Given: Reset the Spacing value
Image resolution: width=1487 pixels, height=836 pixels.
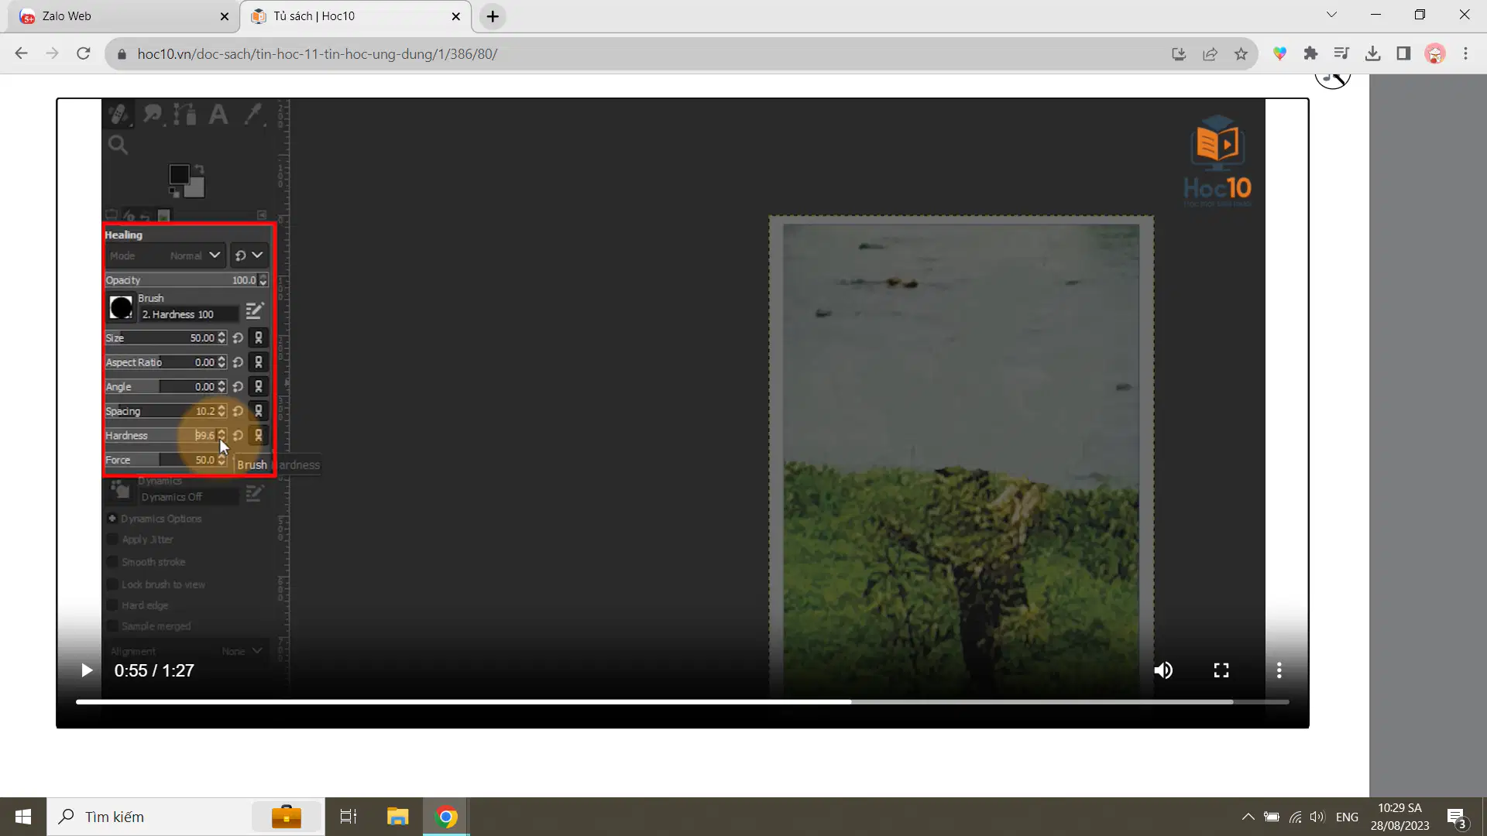Looking at the screenshot, I should coord(238,411).
